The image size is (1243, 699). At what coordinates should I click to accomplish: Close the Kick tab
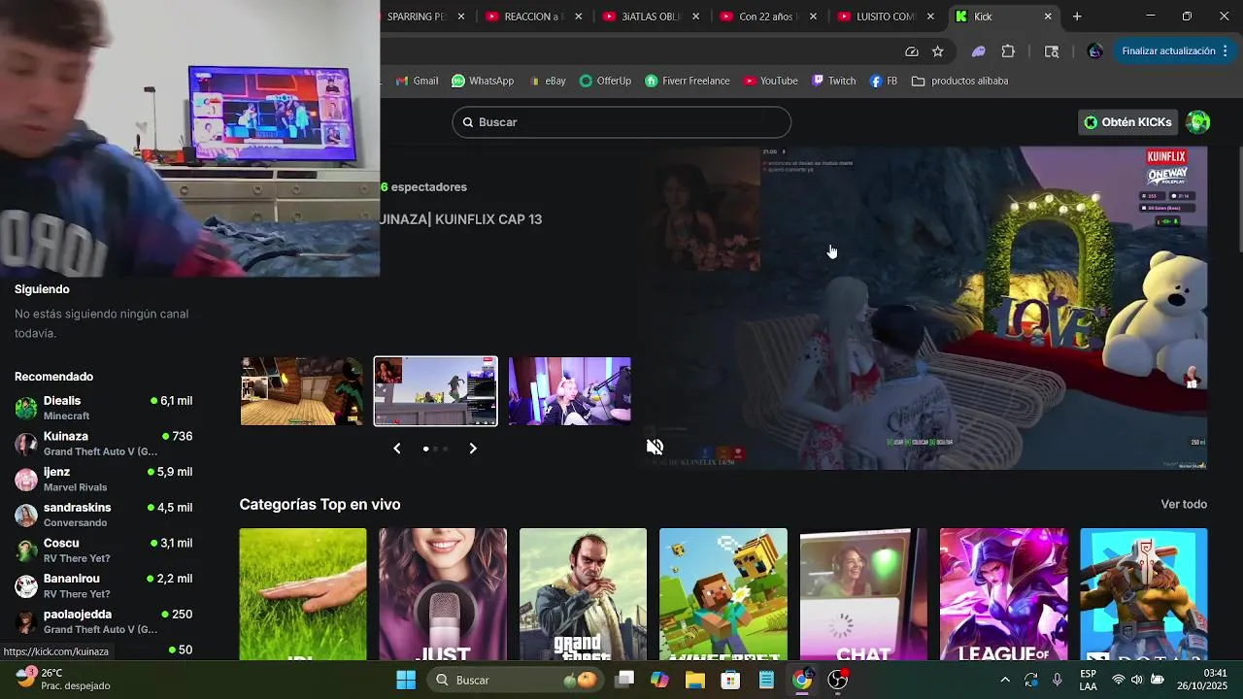point(1048,17)
